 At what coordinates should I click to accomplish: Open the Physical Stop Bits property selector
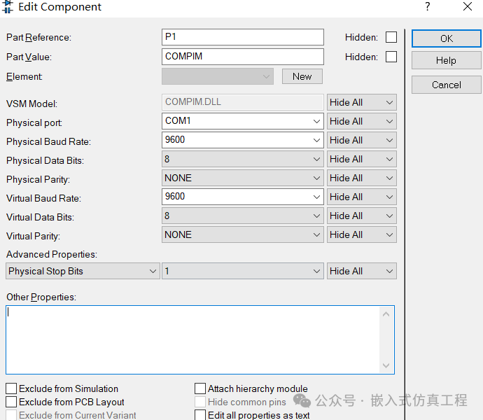[83, 271]
